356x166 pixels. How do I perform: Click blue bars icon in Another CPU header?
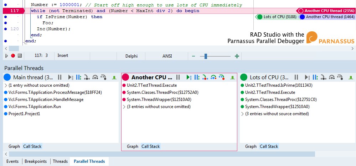[197, 77]
